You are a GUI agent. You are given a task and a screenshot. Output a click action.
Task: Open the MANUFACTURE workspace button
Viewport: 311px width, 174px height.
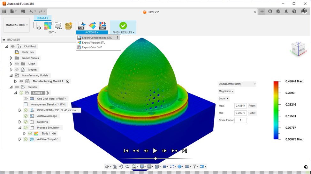pos(16,25)
